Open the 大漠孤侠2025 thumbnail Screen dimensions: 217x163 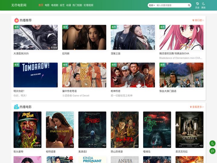coord(36,37)
